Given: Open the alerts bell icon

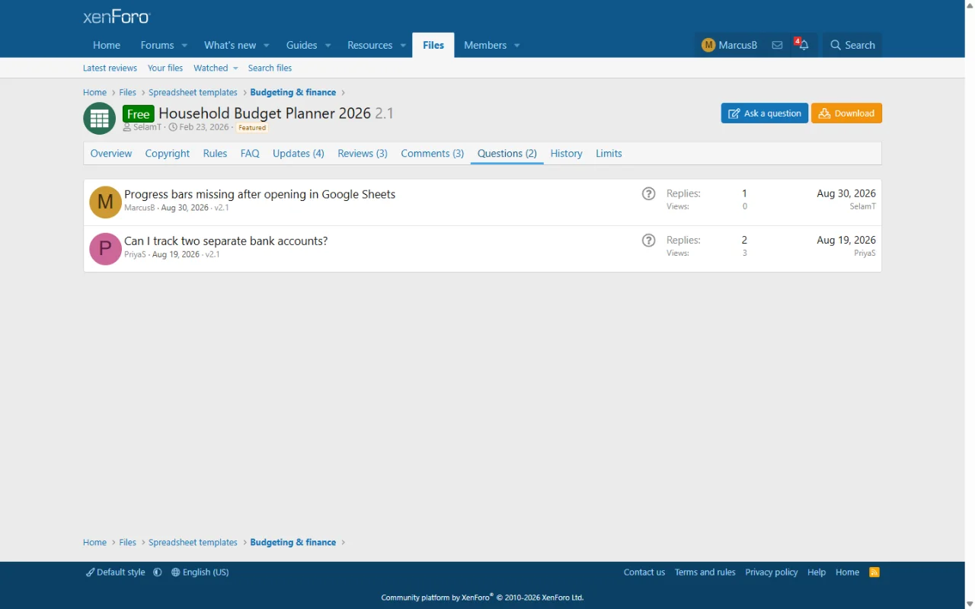Looking at the screenshot, I should click(803, 45).
